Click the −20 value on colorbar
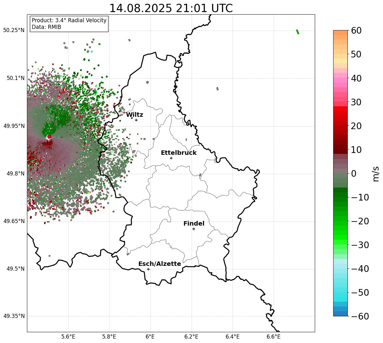 pyautogui.click(x=360, y=221)
